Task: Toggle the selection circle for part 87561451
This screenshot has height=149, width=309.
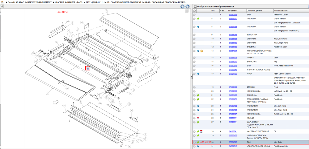Action: [194, 39]
